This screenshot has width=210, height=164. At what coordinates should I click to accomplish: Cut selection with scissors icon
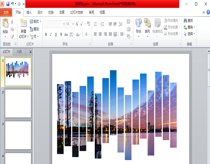[x=12, y=21]
